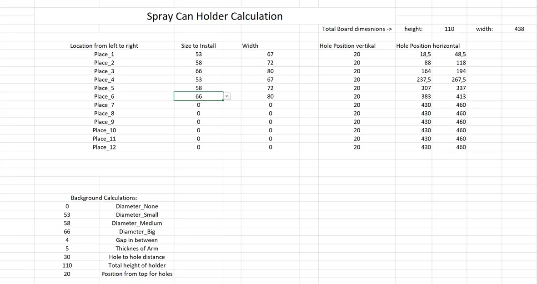537x284 pixels.
Task: Select the value cell left of Diameter_Small
Action: coord(67,215)
